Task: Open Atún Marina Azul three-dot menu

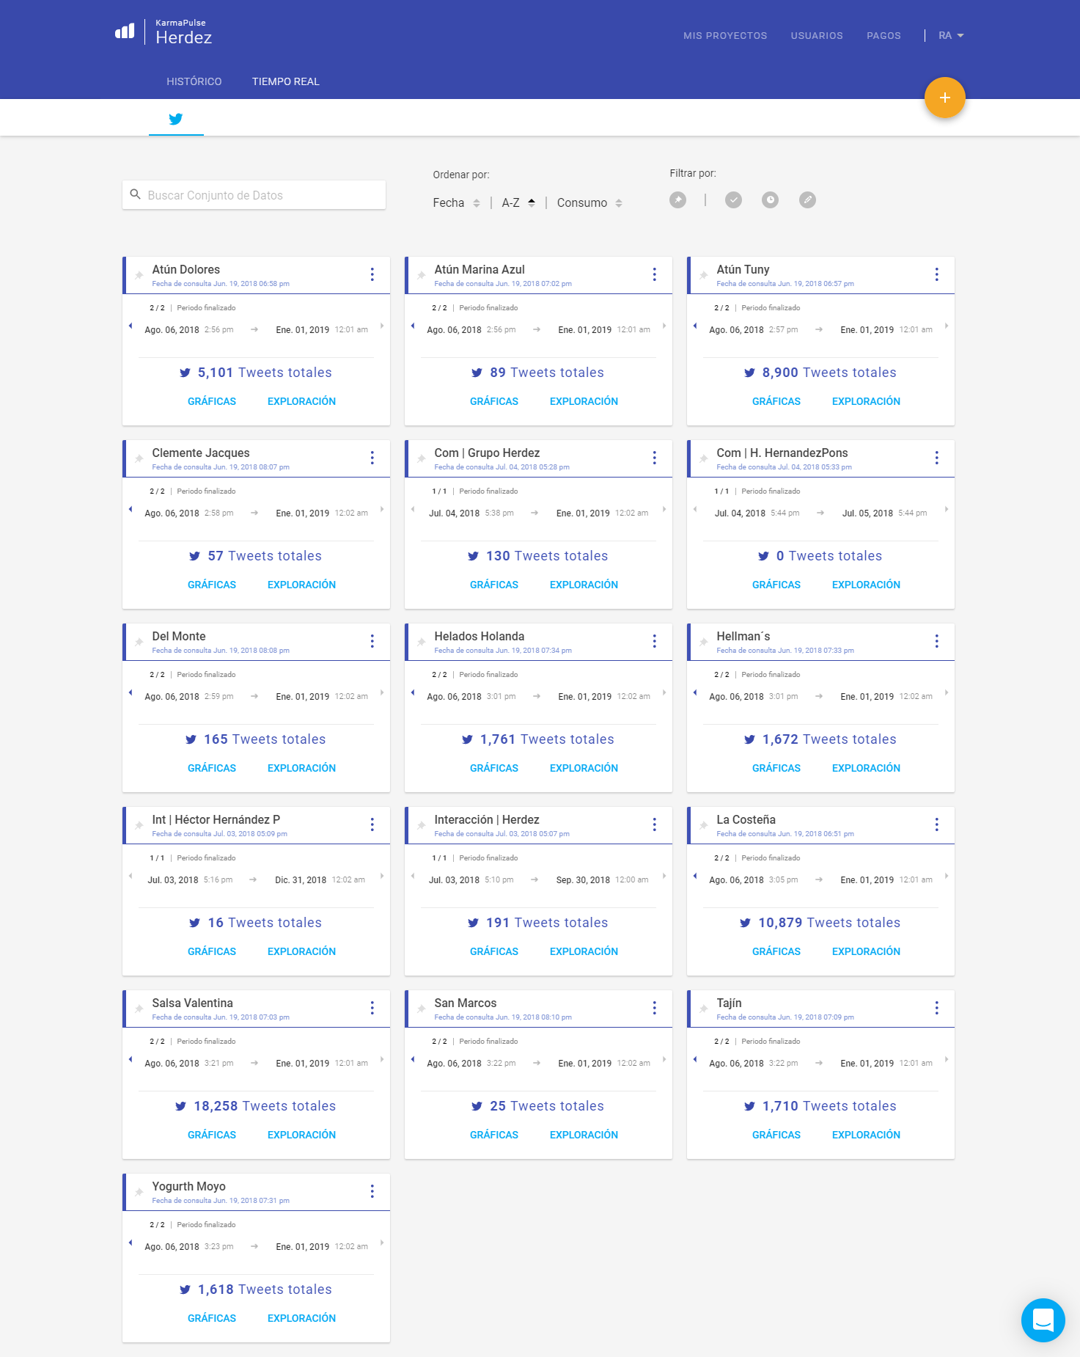Action: [x=655, y=274]
